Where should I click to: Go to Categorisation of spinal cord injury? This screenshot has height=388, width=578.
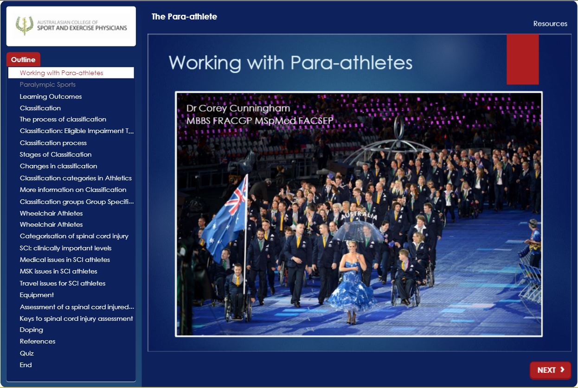74,236
